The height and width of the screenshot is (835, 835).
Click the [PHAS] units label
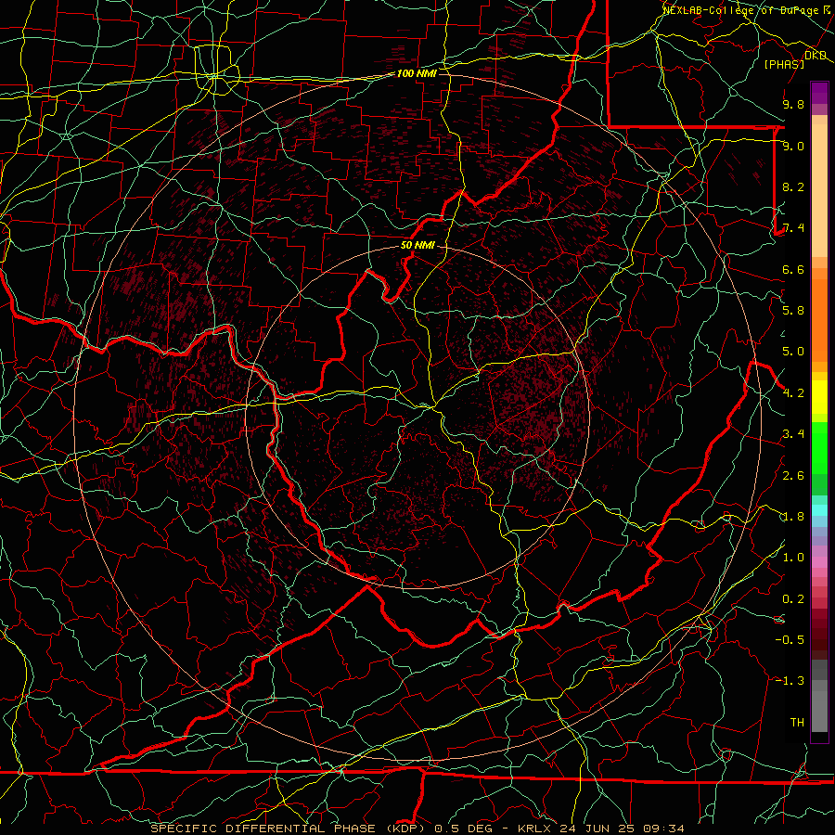coord(784,65)
